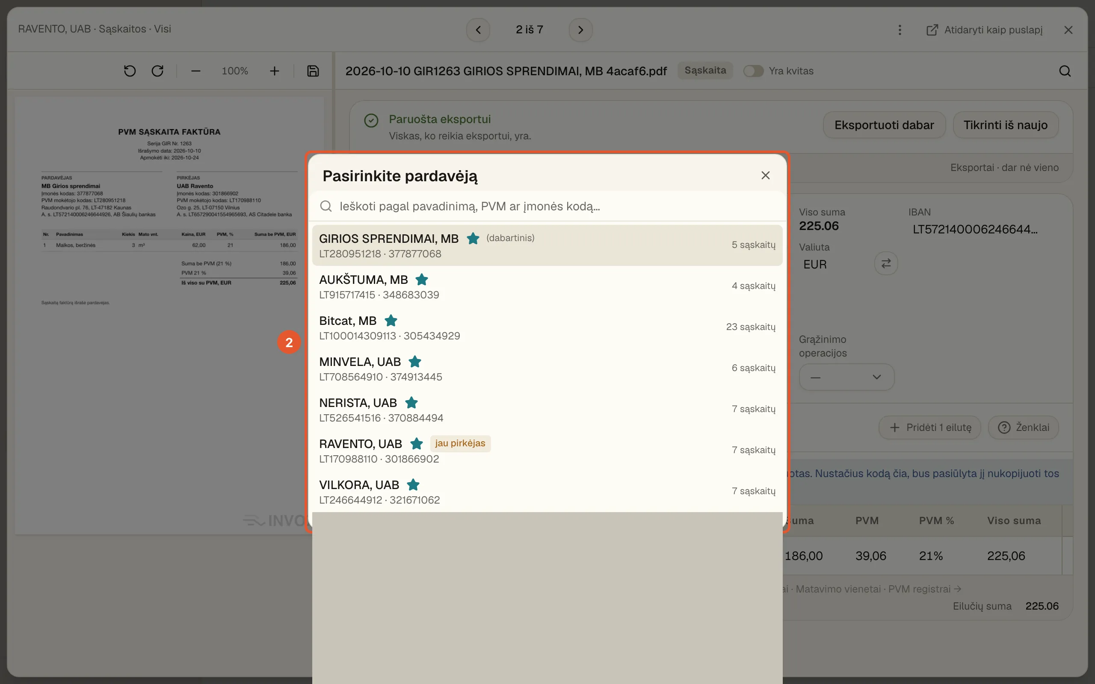The image size is (1095, 684).
Task: Click the PVM registrai link
Action: [924, 589]
